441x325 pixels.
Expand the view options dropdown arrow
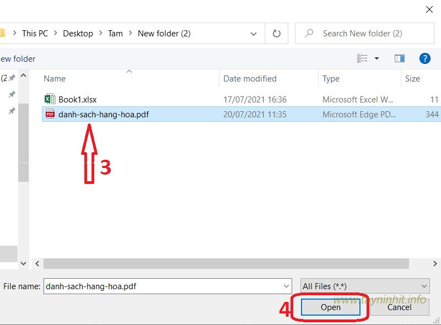[x=377, y=58]
